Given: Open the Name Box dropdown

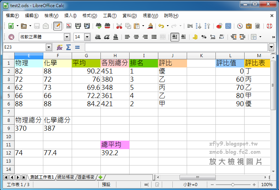Looking at the screenshot, I should tap(49, 47).
